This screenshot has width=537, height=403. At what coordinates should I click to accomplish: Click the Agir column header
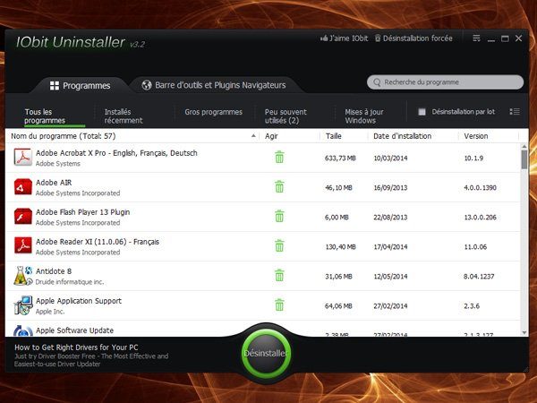271,136
